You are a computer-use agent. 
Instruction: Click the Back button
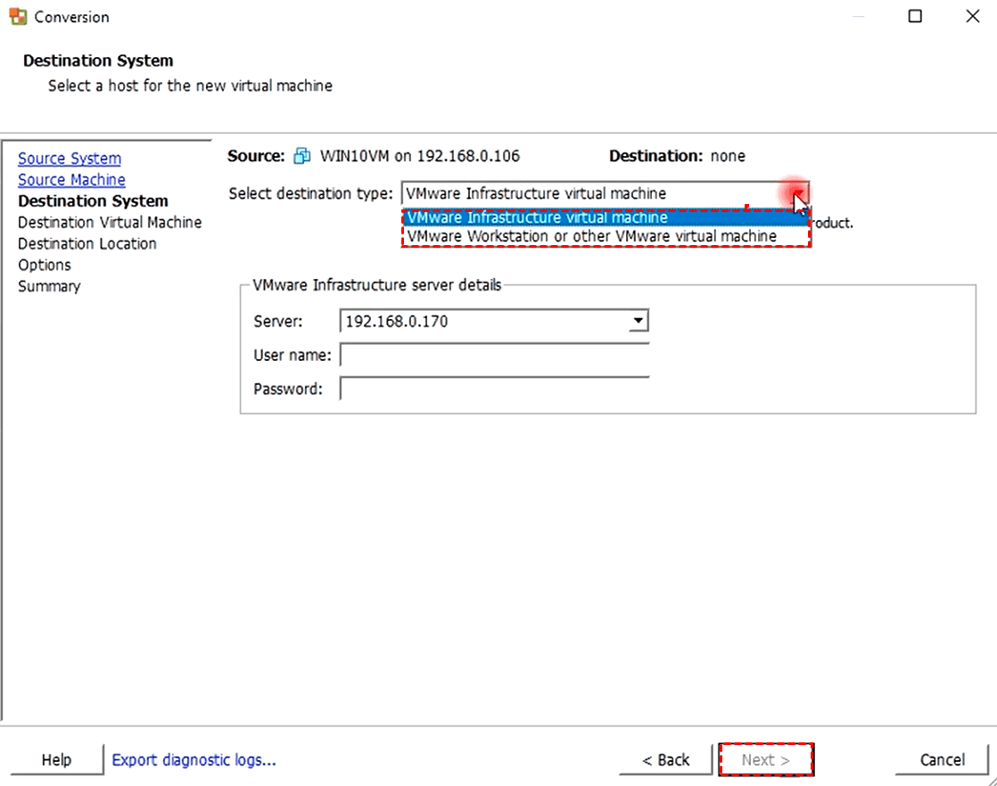[x=666, y=760]
